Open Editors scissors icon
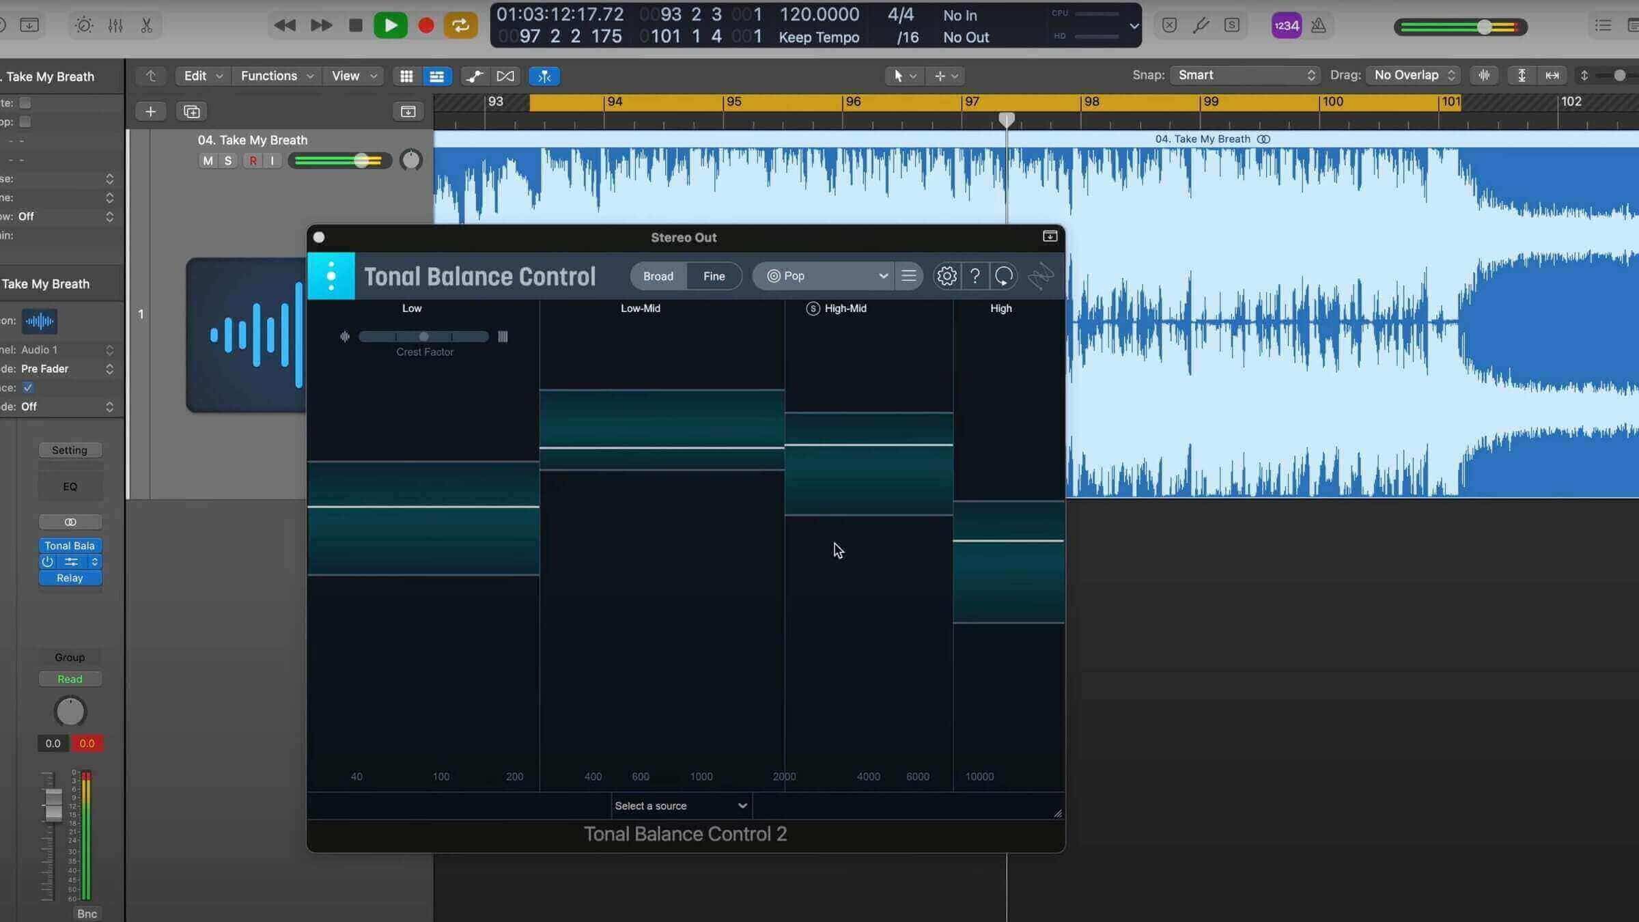The width and height of the screenshot is (1639, 922). [x=146, y=25]
